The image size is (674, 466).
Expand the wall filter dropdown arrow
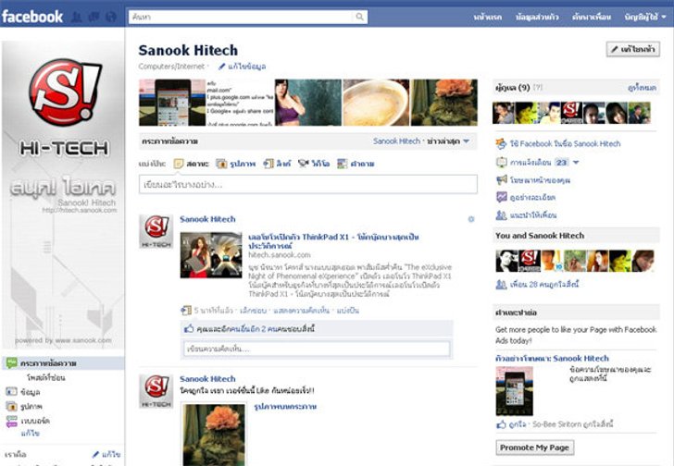tap(467, 141)
